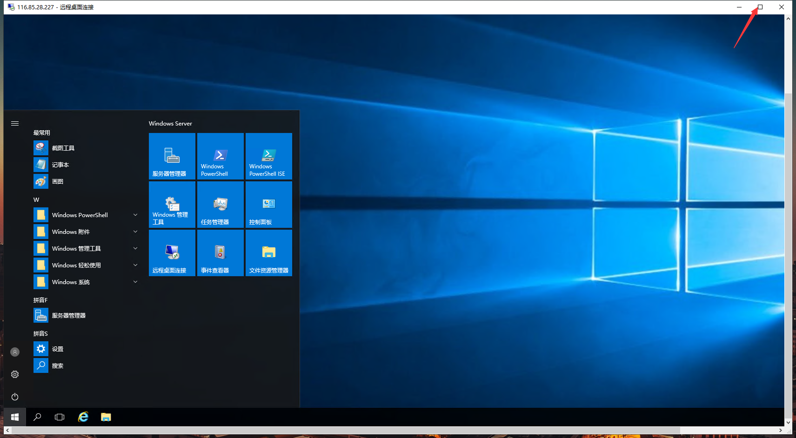Click the 拼音S group header
Image resolution: width=796 pixels, height=438 pixels.
[x=40, y=333]
